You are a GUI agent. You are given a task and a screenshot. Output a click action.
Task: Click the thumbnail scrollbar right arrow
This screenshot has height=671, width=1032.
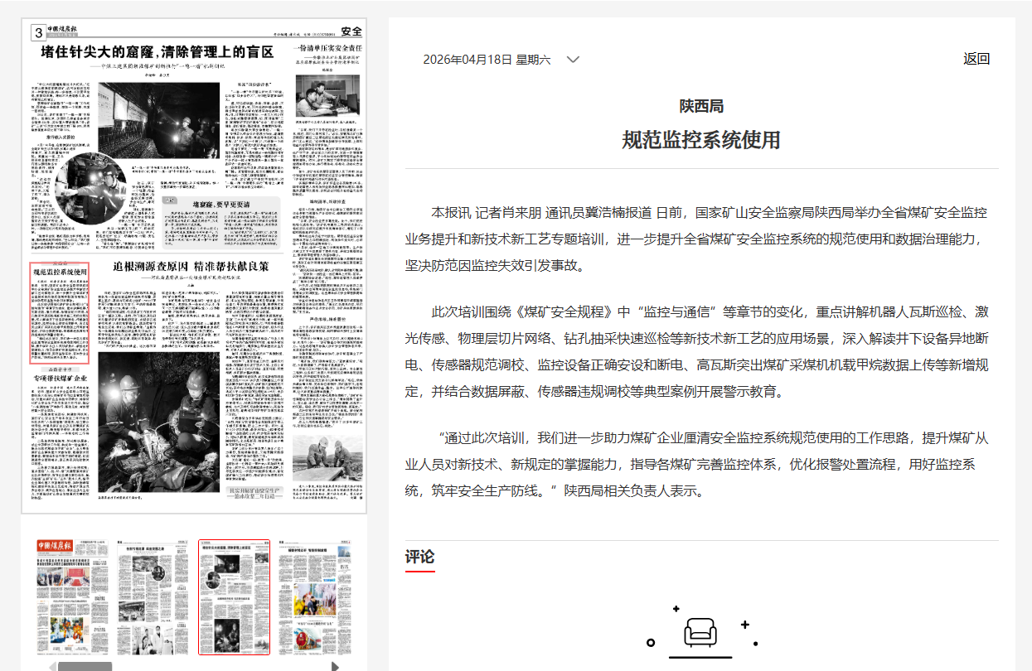[x=335, y=665]
